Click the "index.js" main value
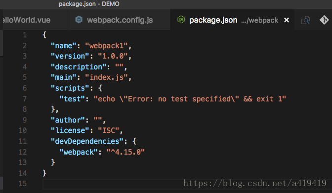This screenshot has width=332, height=193. tap(106, 77)
